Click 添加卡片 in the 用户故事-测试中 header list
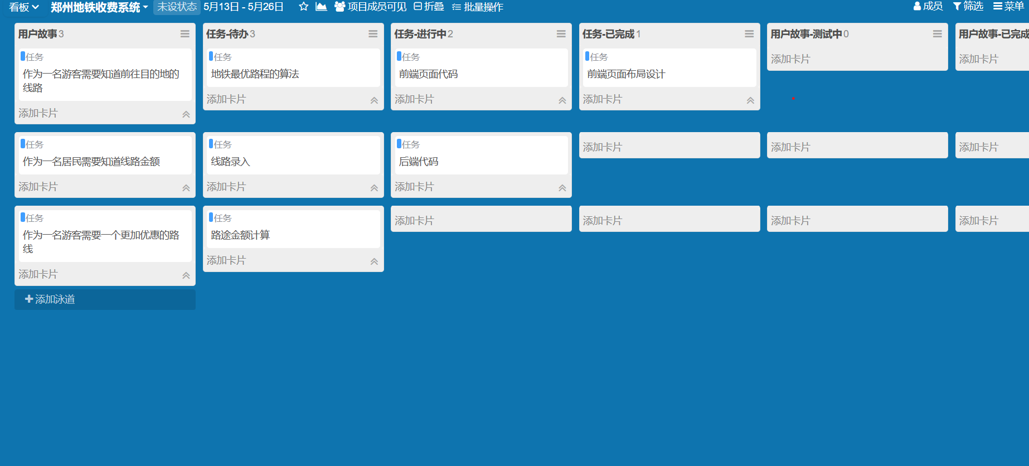The height and width of the screenshot is (466, 1029). (790, 59)
